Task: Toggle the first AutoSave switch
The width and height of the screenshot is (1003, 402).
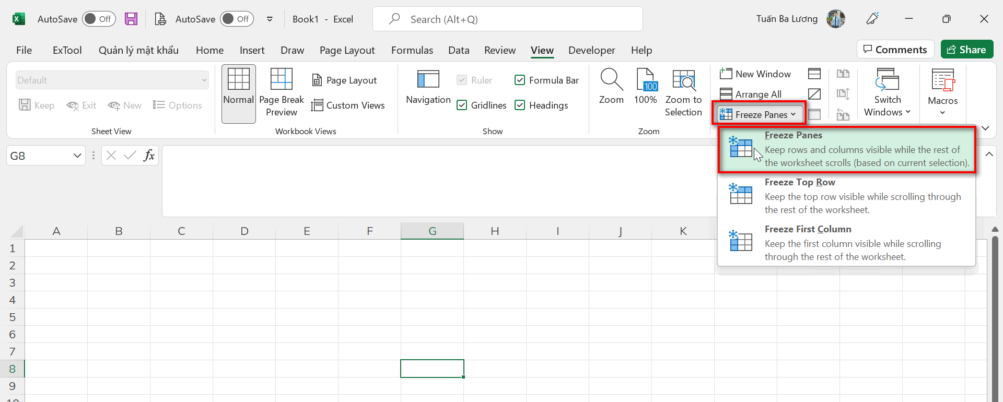Action: click(99, 19)
